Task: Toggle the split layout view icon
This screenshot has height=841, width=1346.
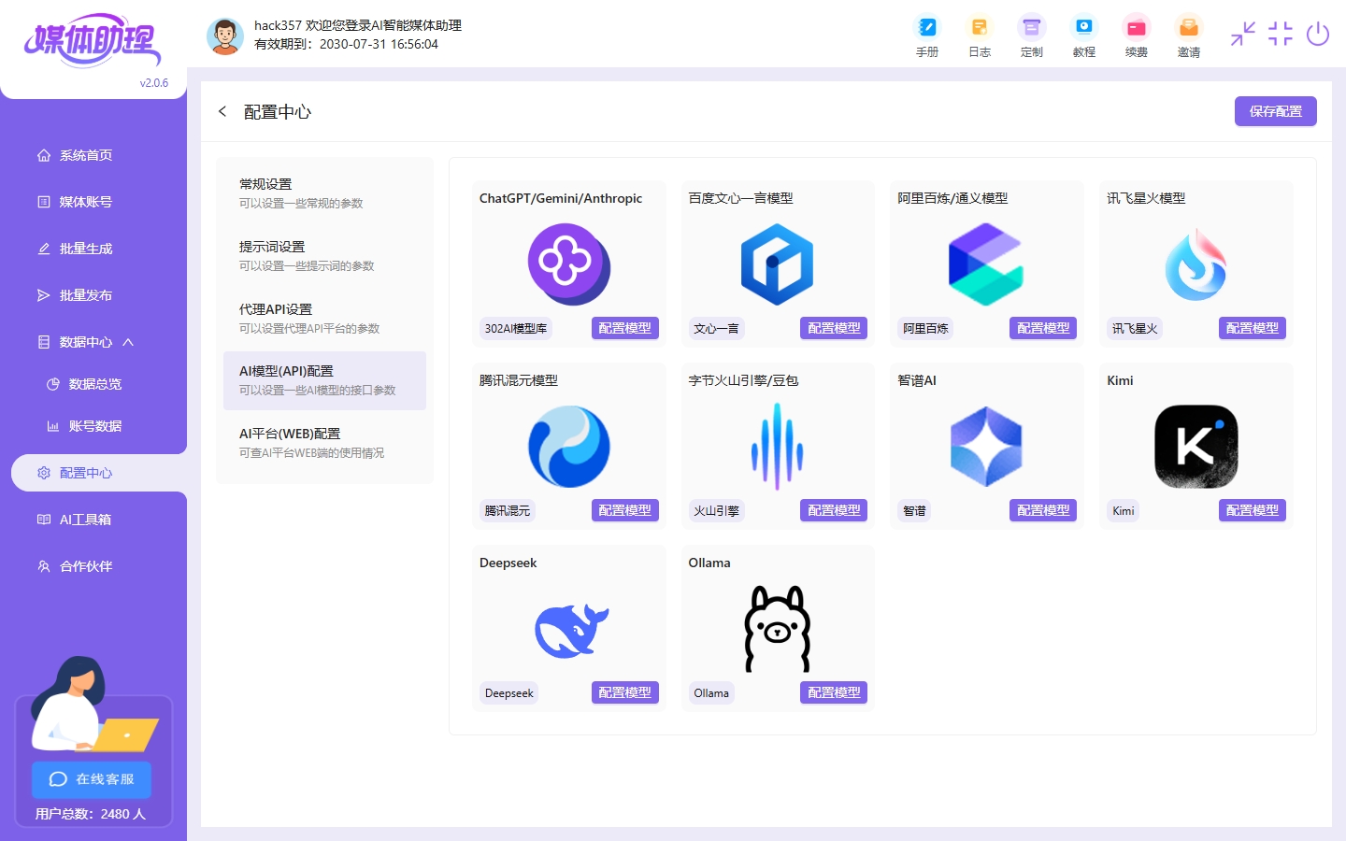Action: pos(1280,35)
